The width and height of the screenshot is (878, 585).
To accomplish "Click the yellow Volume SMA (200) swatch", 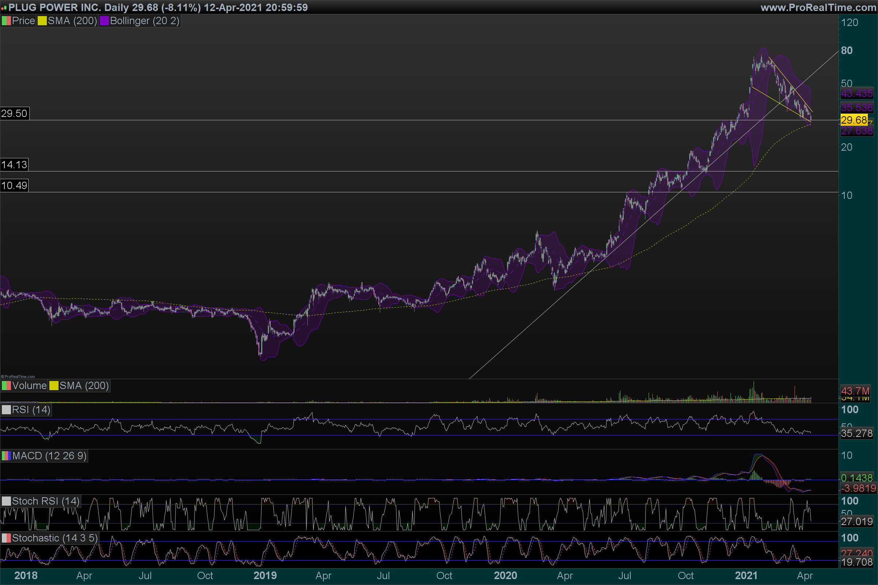I will click(x=54, y=386).
